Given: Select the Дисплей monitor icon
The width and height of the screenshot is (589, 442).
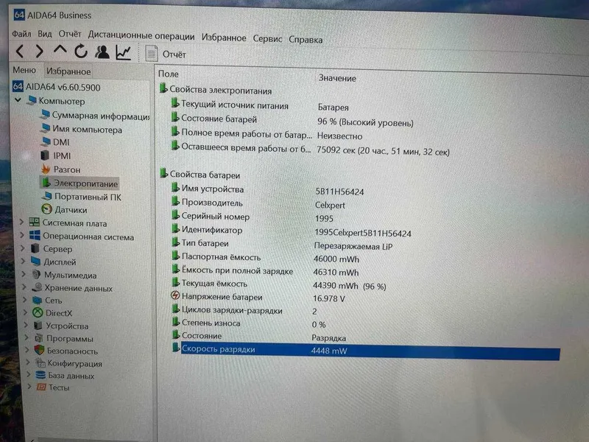Looking at the screenshot, I should [x=35, y=262].
